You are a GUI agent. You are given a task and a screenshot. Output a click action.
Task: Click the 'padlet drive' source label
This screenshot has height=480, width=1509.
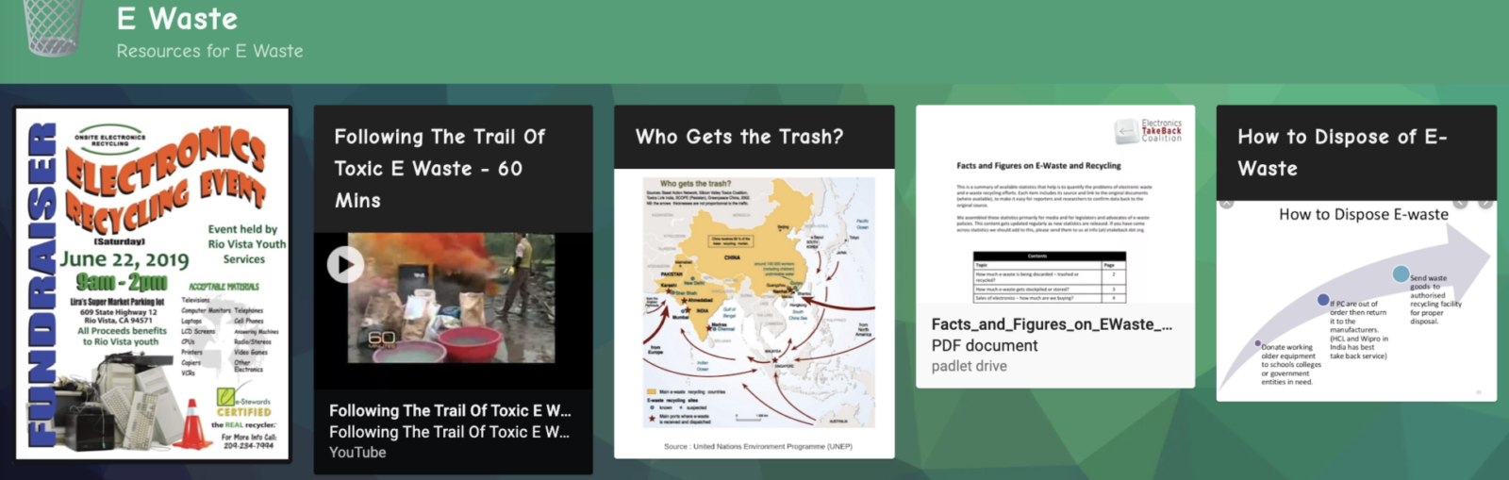pos(969,366)
